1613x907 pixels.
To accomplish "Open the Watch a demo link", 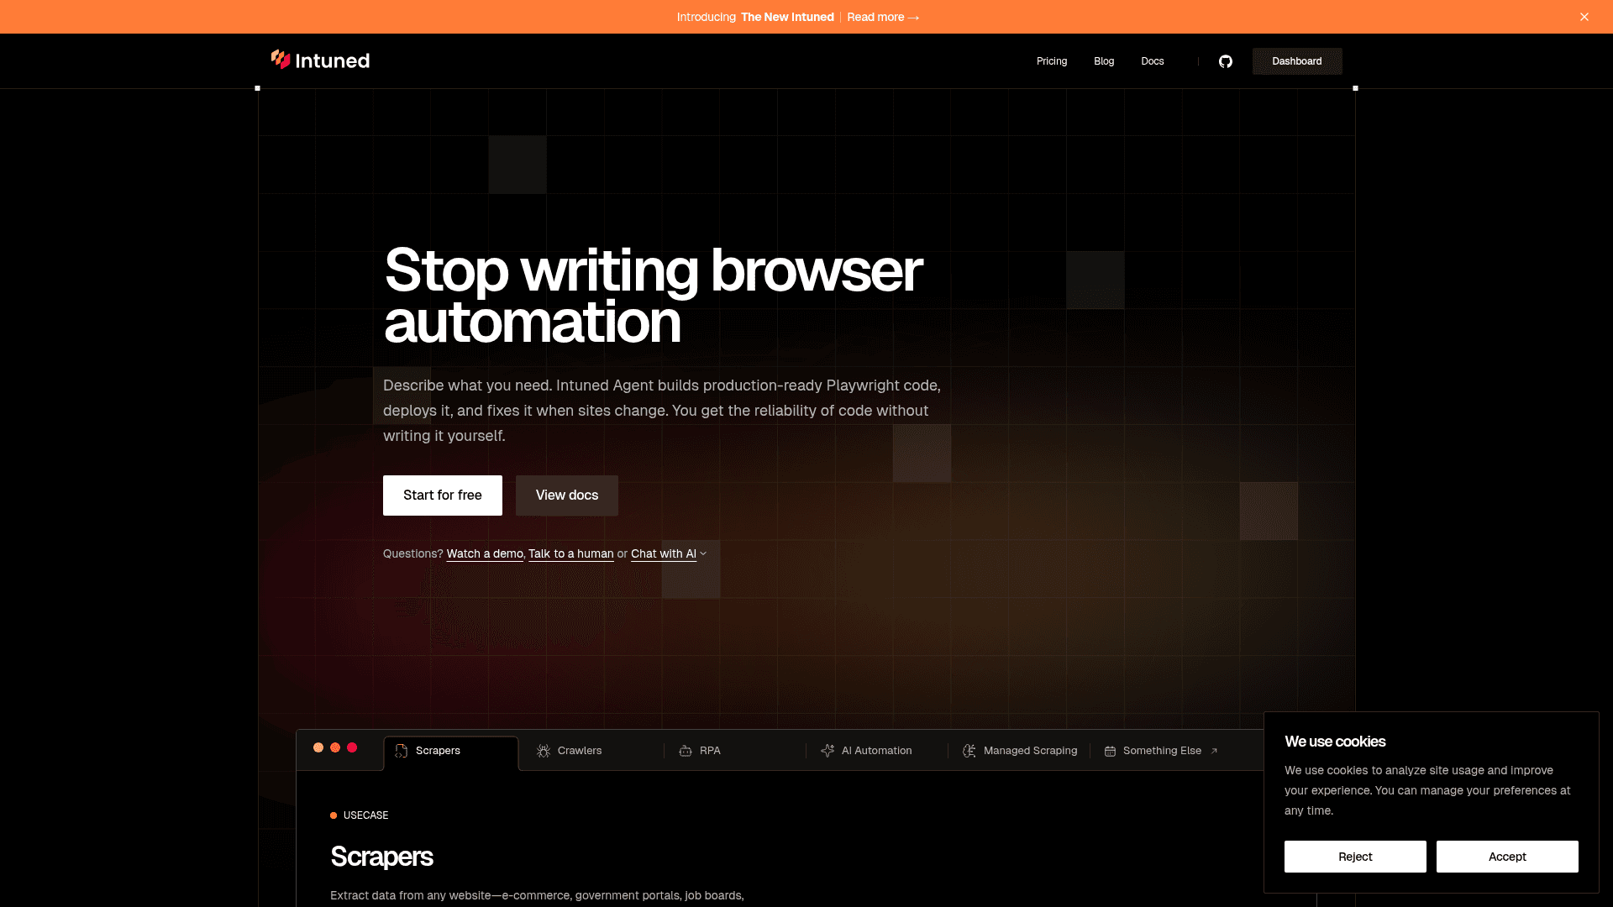I will (x=485, y=553).
